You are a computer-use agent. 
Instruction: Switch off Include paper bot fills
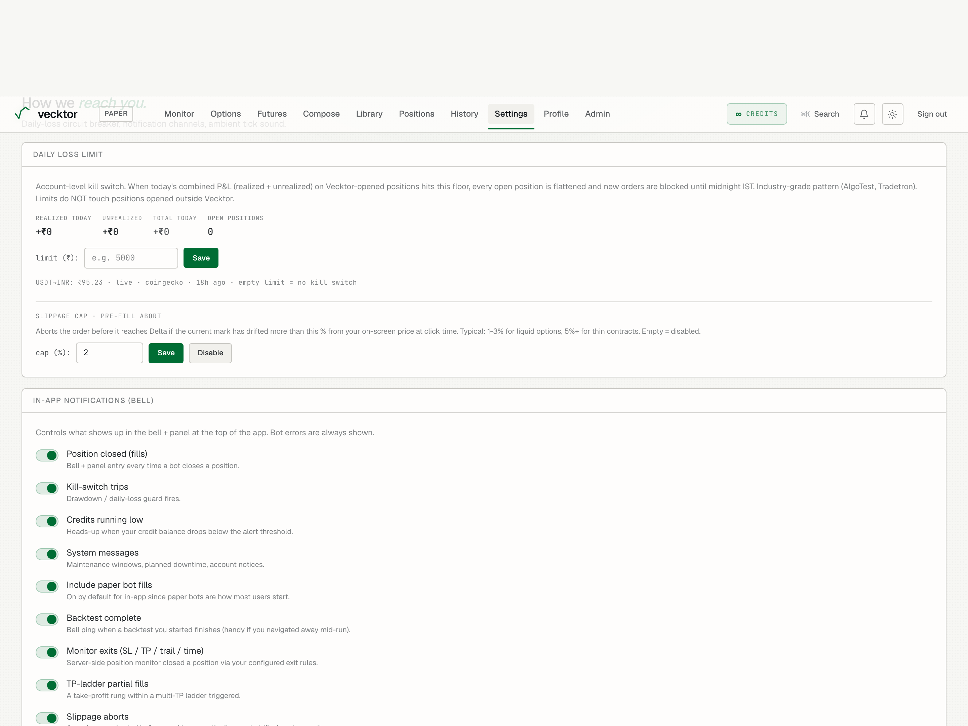47,587
